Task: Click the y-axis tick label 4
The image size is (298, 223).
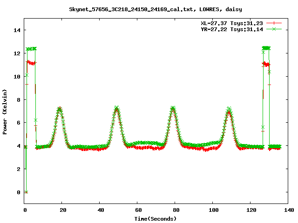Action: (19, 146)
